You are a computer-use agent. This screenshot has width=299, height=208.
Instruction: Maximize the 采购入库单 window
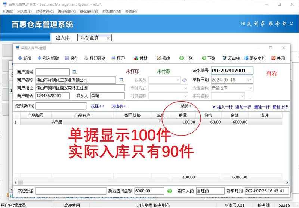[271, 48]
